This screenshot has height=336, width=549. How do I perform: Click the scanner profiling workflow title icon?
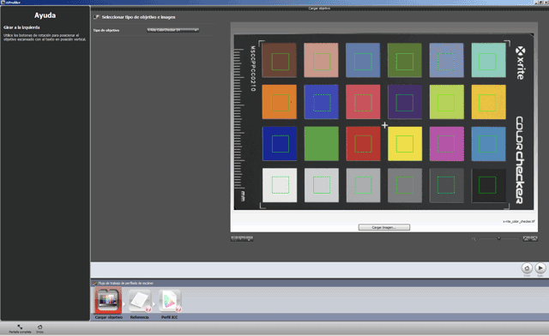tap(94, 283)
